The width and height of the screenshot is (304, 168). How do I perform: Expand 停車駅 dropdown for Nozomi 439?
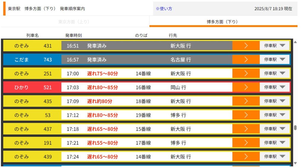275,157
